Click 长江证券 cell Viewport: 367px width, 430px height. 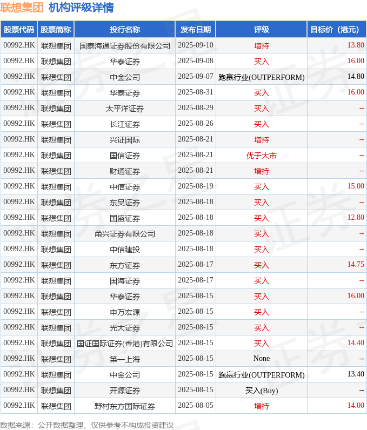click(x=125, y=124)
